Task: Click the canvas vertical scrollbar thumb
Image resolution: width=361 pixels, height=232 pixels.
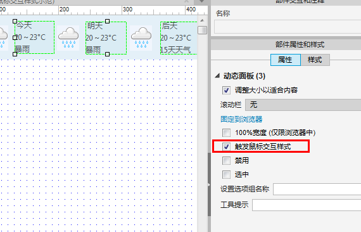Action: point(202,30)
